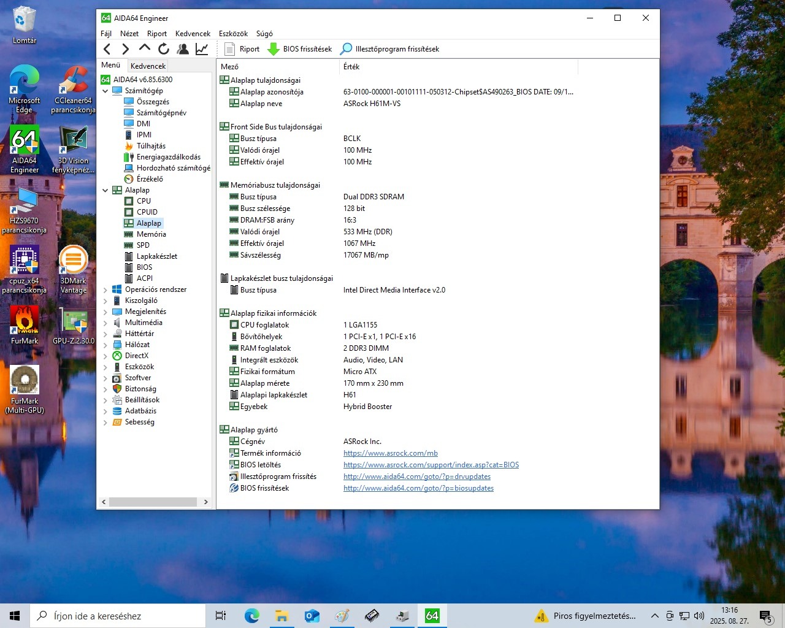Switch to the Kedvencek panel tab
Viewport: 785px width, 628px height.
pyautogui.click(x=148, y=66)
